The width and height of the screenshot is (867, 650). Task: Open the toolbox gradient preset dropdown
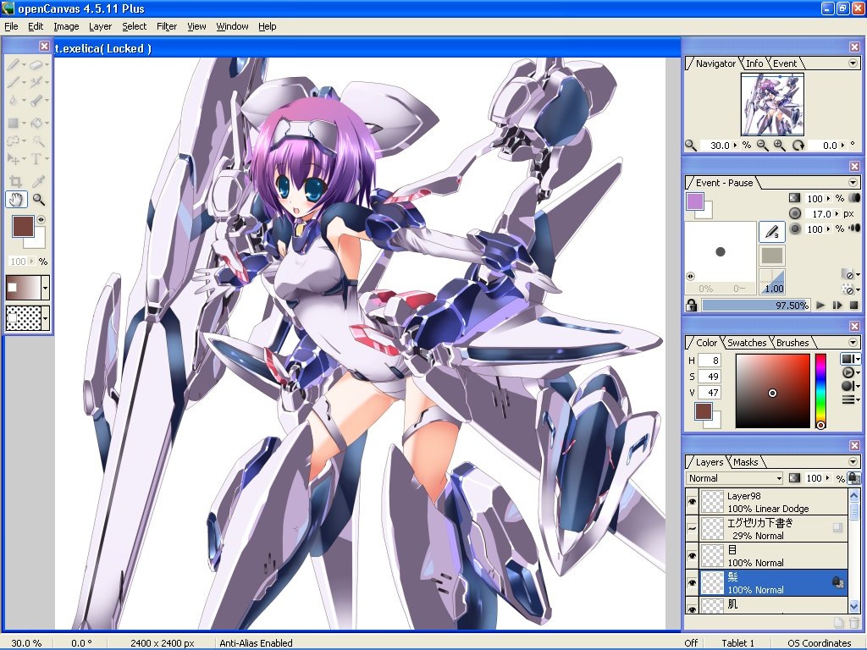click(46, 288)
